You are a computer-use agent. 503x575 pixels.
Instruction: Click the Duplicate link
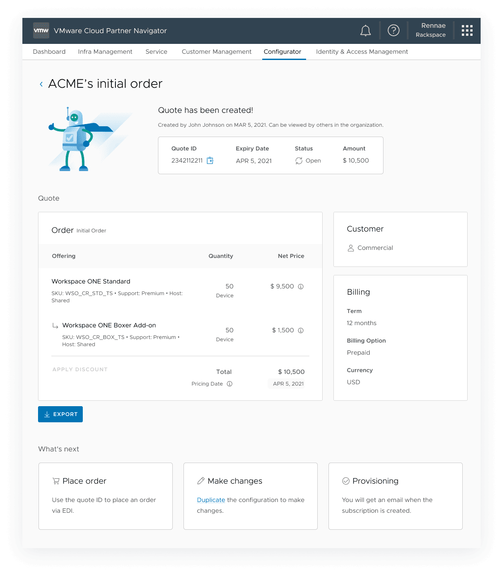[x=211, y=500]
